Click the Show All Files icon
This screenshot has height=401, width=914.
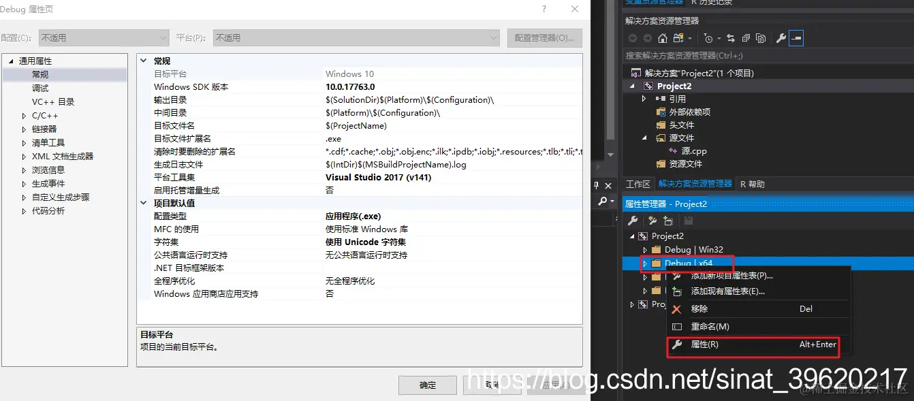pos(761,38)
